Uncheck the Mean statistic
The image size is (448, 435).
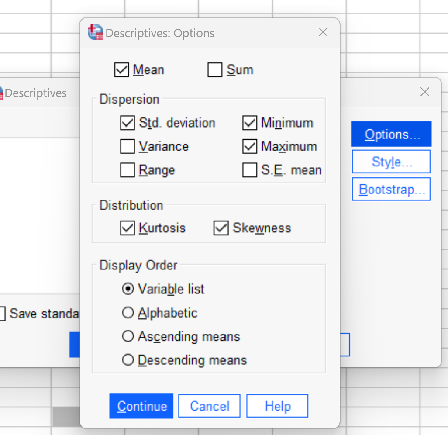(x=121, y=69)
